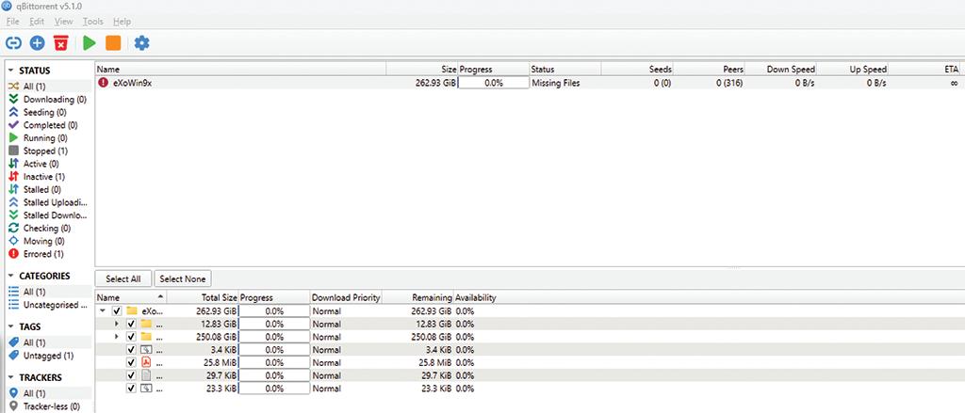Collapse the STATUS sidebar section
Screen dimensions: 965x413
pos(11,71)
